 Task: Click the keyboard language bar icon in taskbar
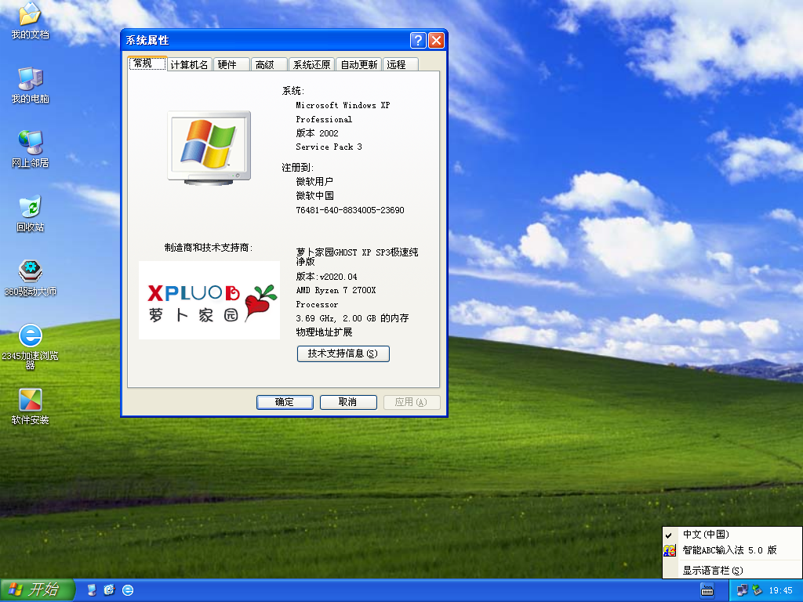click(707, 590)
